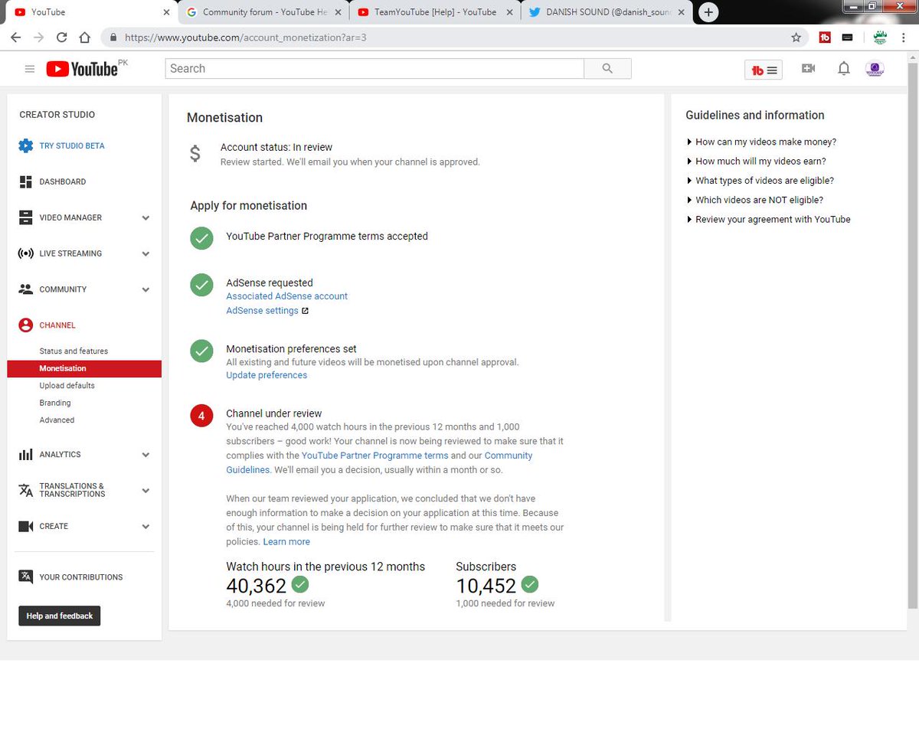Click Try Studio Beta text link

point(72,145)
